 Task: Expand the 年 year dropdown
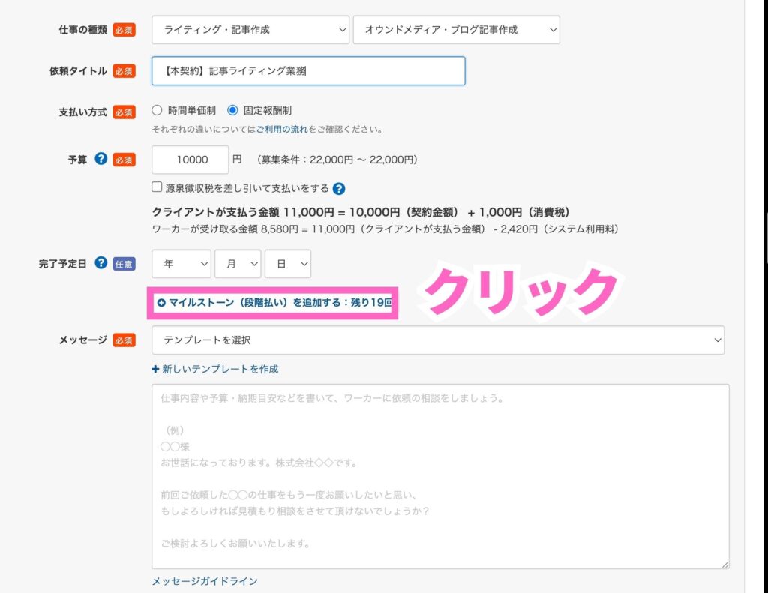pyautogui.click(x=181, y=264)
